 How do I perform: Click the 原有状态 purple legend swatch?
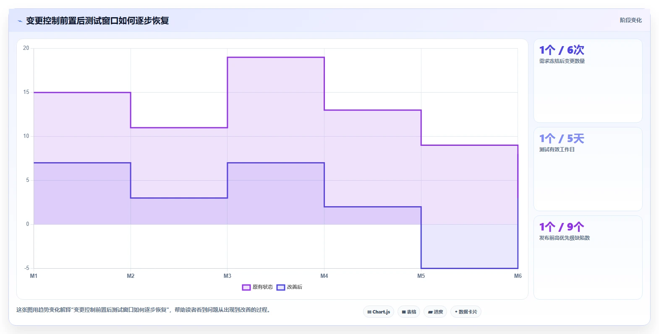click(246, 287)
